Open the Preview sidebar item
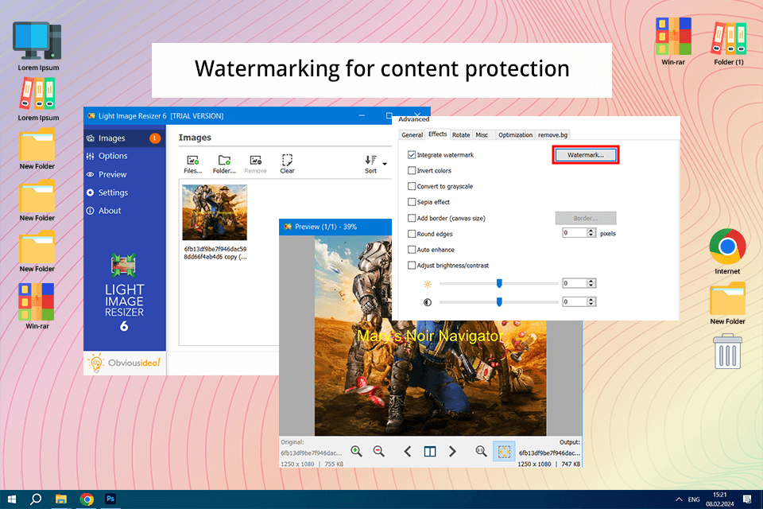The height and width of the screenshot is (509, 763). (x=125, y=174)
